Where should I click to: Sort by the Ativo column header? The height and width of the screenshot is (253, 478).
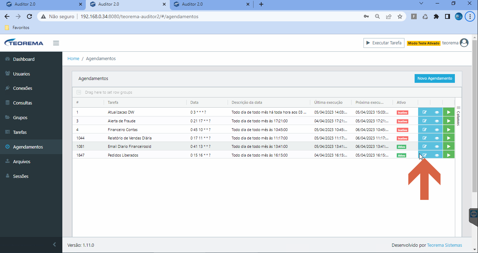[x=401, y=102]
